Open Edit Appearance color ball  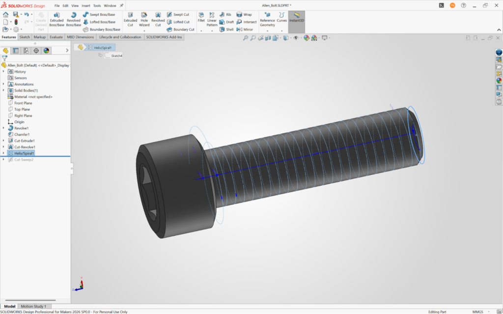coord(307,38)
